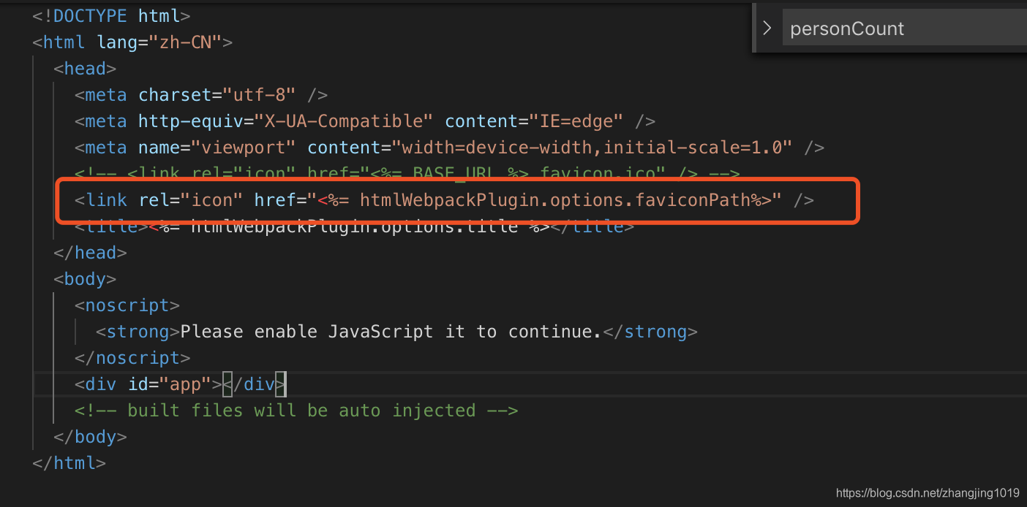Click the personCount search input field

[x=904, y=28]
